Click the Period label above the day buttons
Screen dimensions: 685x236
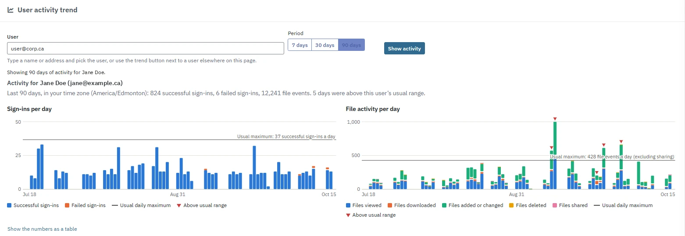(x=296, y=33)
